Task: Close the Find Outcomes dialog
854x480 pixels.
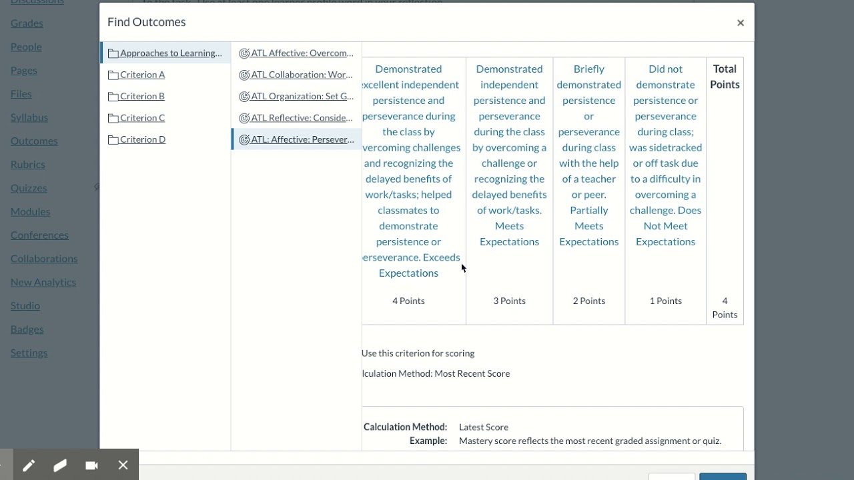Action: [x=740, y=23]
